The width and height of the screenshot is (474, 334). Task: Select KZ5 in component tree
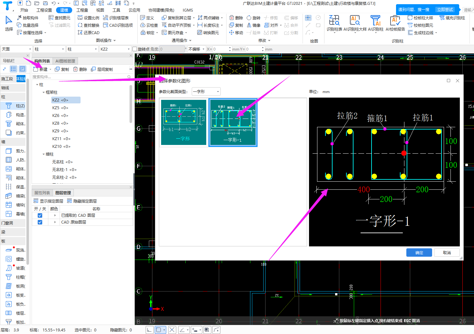(60, 108)
